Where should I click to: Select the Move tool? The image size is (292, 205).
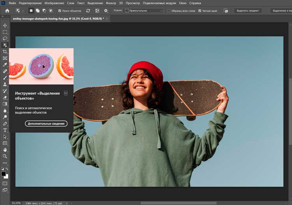click(x=5, y=25)
